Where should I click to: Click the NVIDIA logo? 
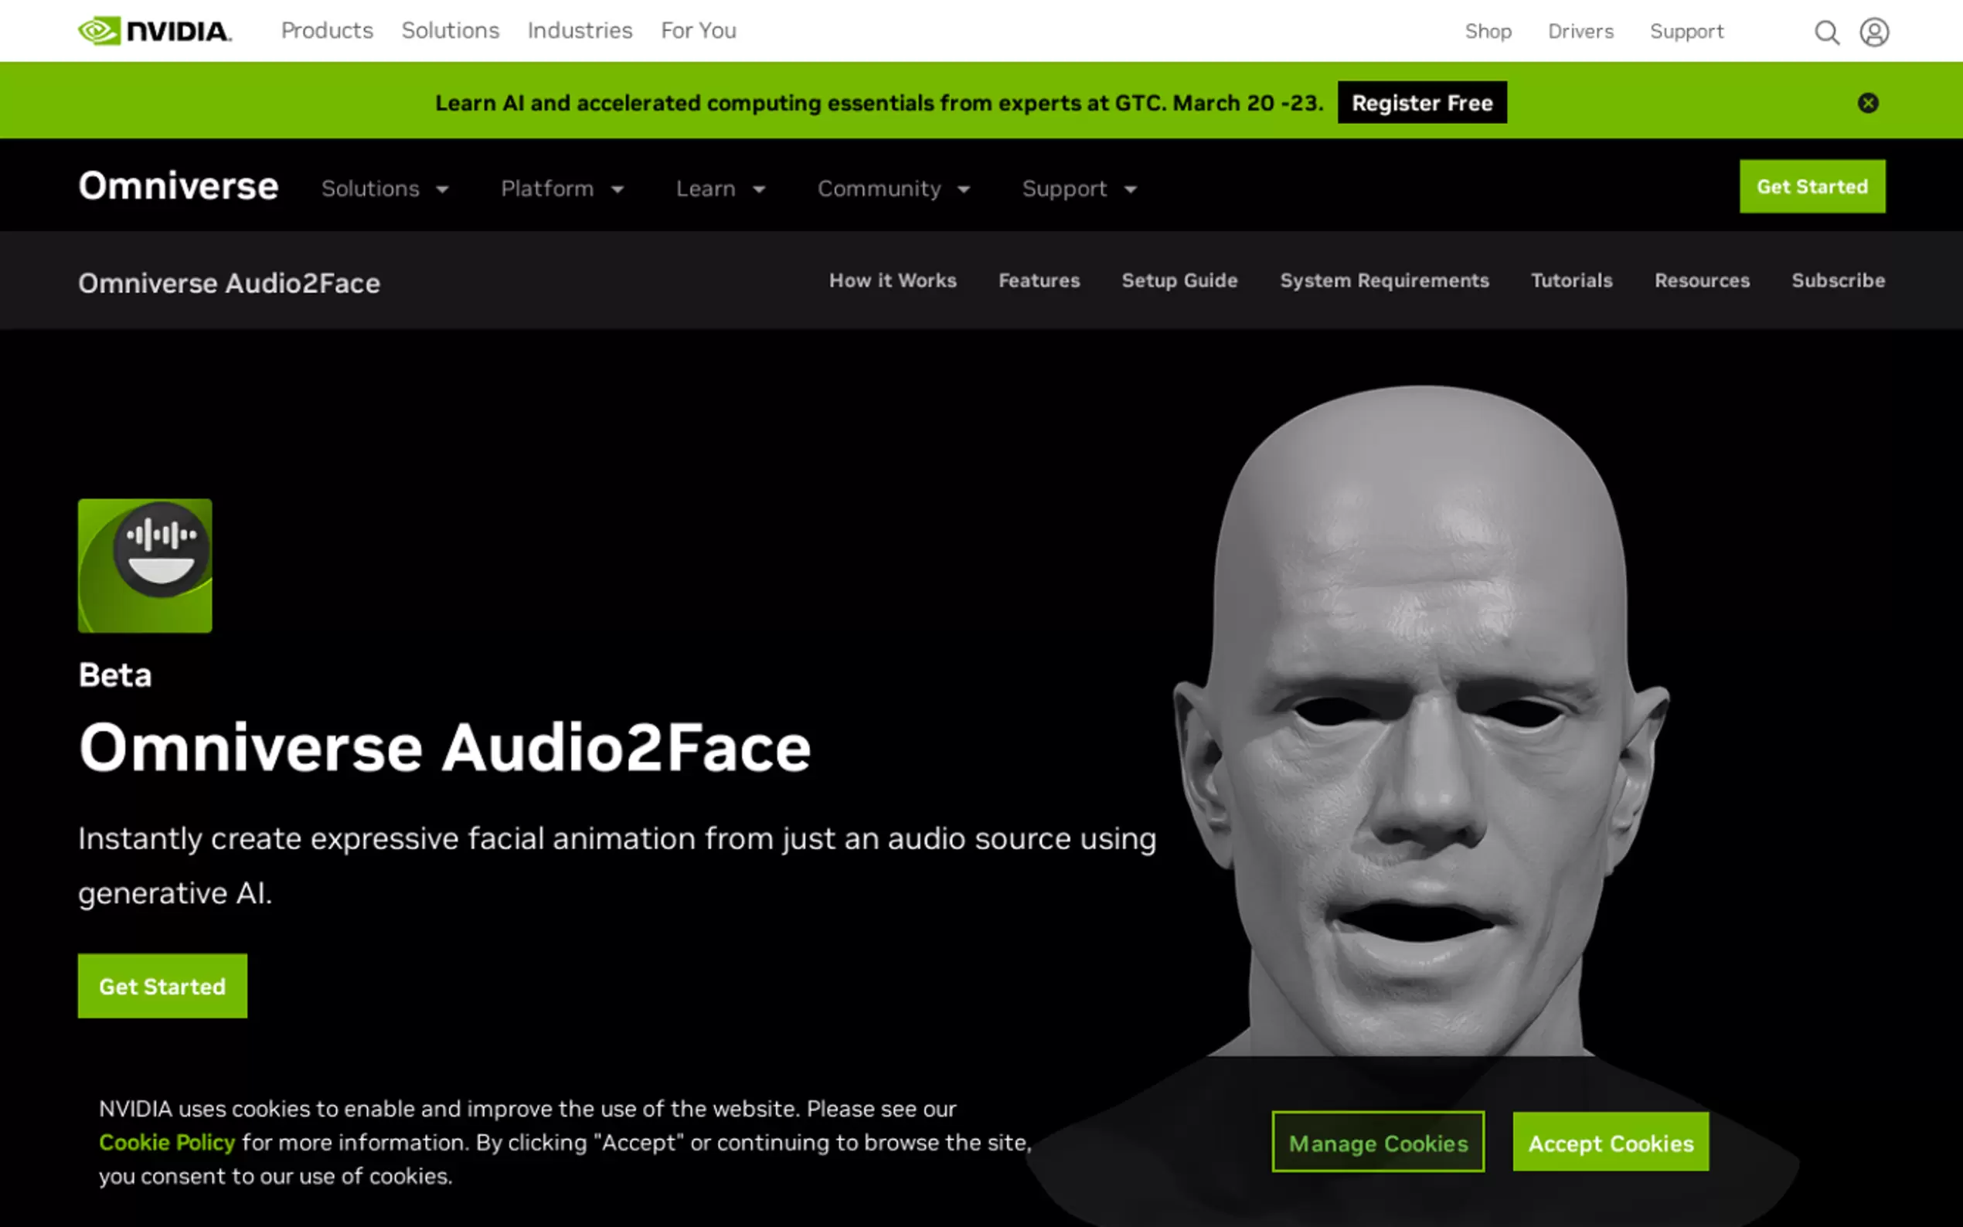[153, 30]
